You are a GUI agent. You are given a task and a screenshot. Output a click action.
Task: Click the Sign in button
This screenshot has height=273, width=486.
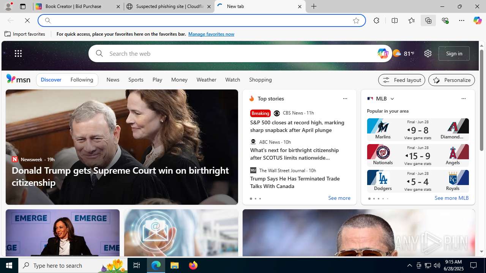pyautogui.click(x=454, y=53)
